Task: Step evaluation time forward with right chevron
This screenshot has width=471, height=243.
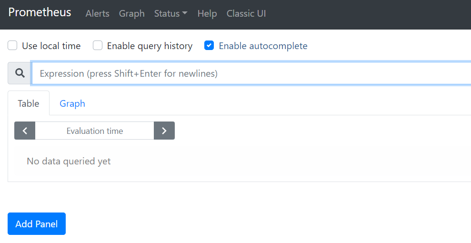Action: [x=164, y=131]
